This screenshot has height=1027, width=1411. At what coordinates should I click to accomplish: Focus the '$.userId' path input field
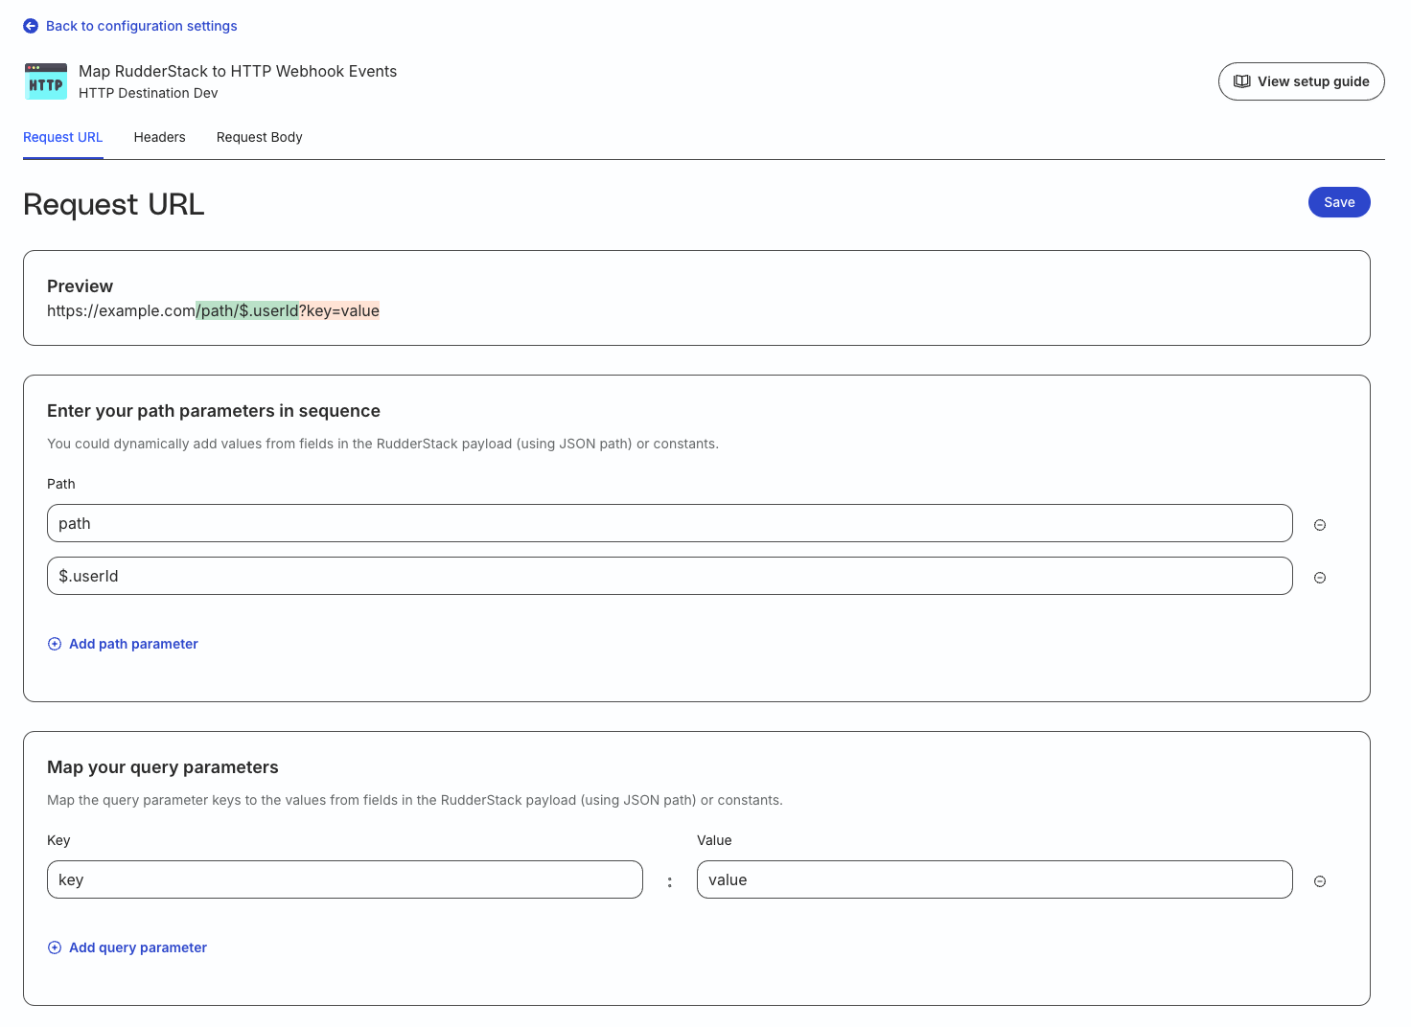tap(670, 576)
